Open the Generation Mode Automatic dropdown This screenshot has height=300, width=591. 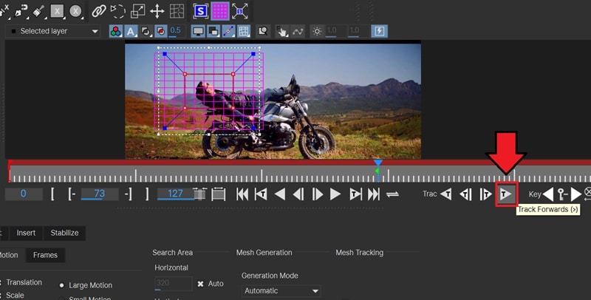[281, 291]
